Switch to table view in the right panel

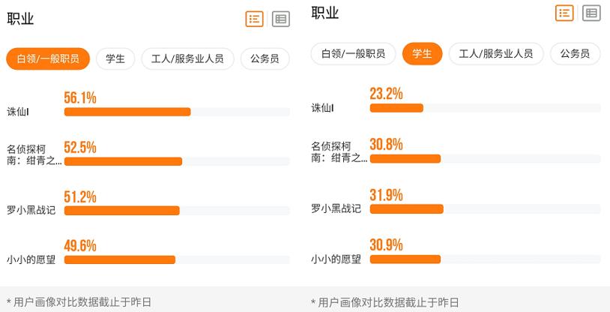[591, 13]
